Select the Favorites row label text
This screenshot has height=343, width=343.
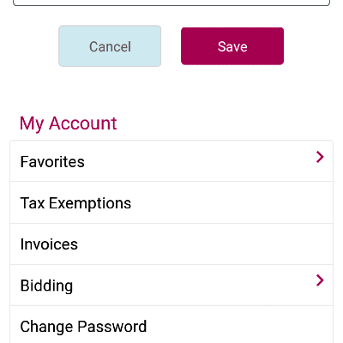52,162
